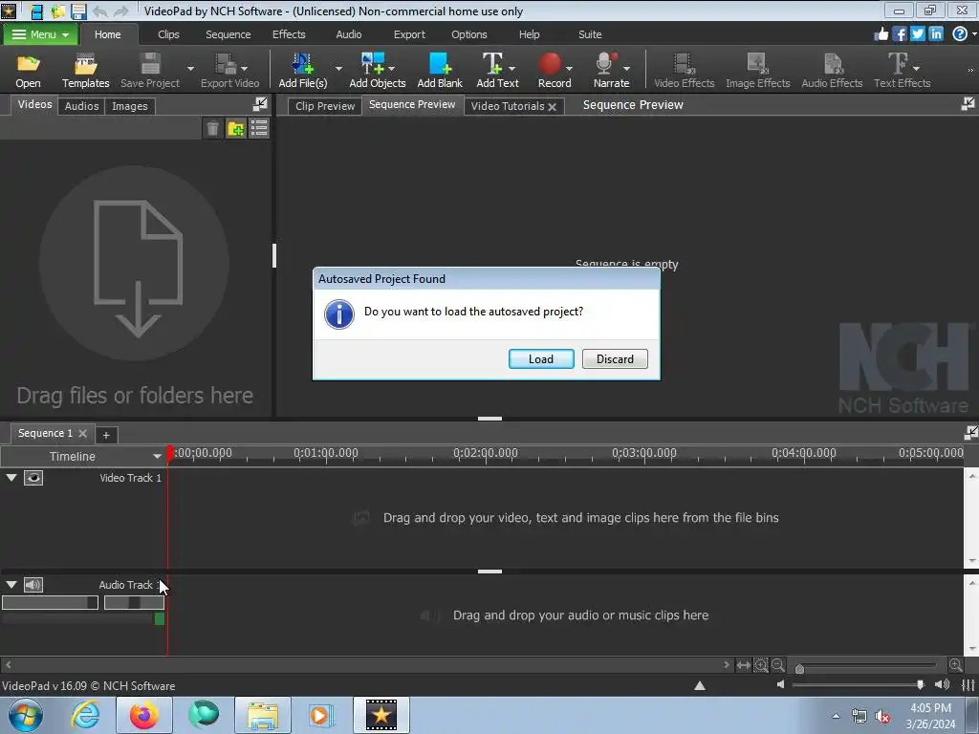Click the red timeline playhead marker
The width and height of the screenshot is (979, 734).
click(170, 453)
